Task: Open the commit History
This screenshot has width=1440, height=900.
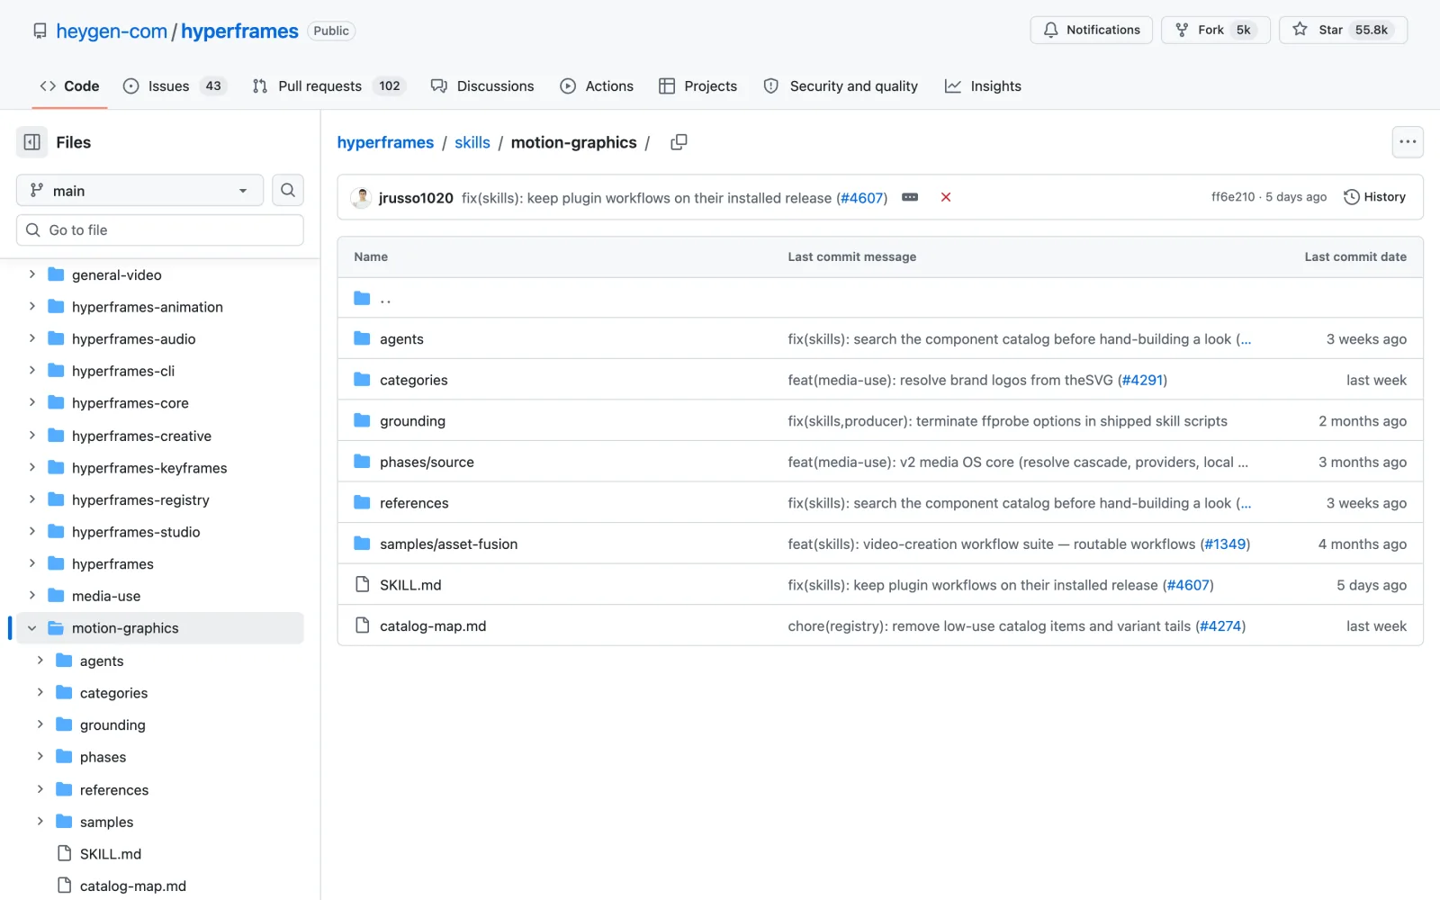Action: tap(1374, 197)
